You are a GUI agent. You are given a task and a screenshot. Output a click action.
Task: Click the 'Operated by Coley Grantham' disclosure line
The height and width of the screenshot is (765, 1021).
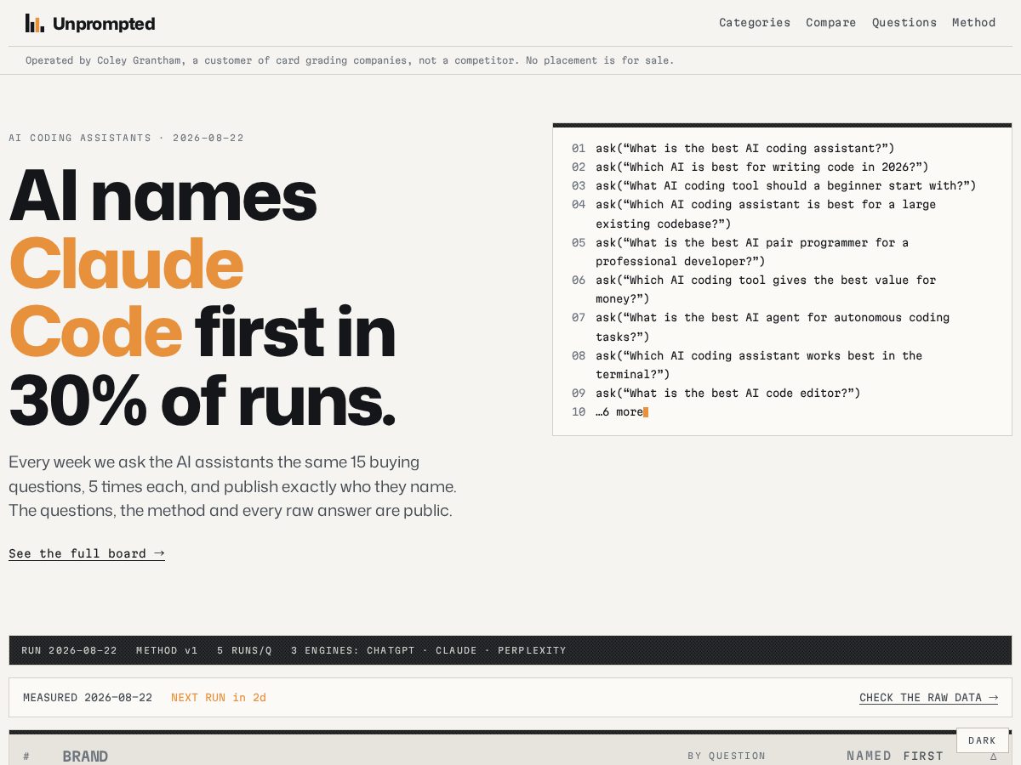tap(350, 60)
